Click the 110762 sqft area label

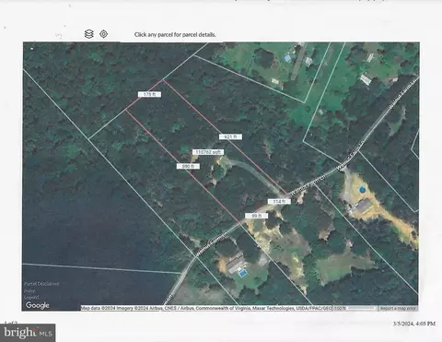click(208, 152)
